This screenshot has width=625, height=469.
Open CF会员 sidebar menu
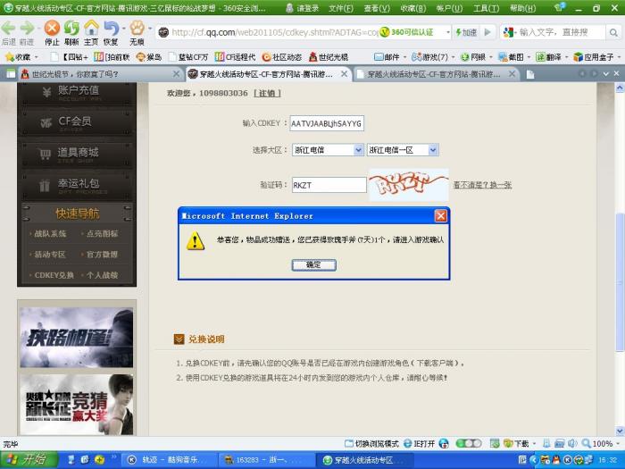[x=78, y=122]
